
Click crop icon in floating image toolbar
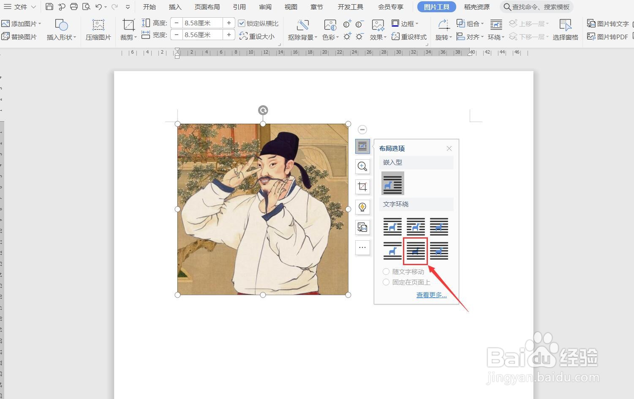click(362, 187)
